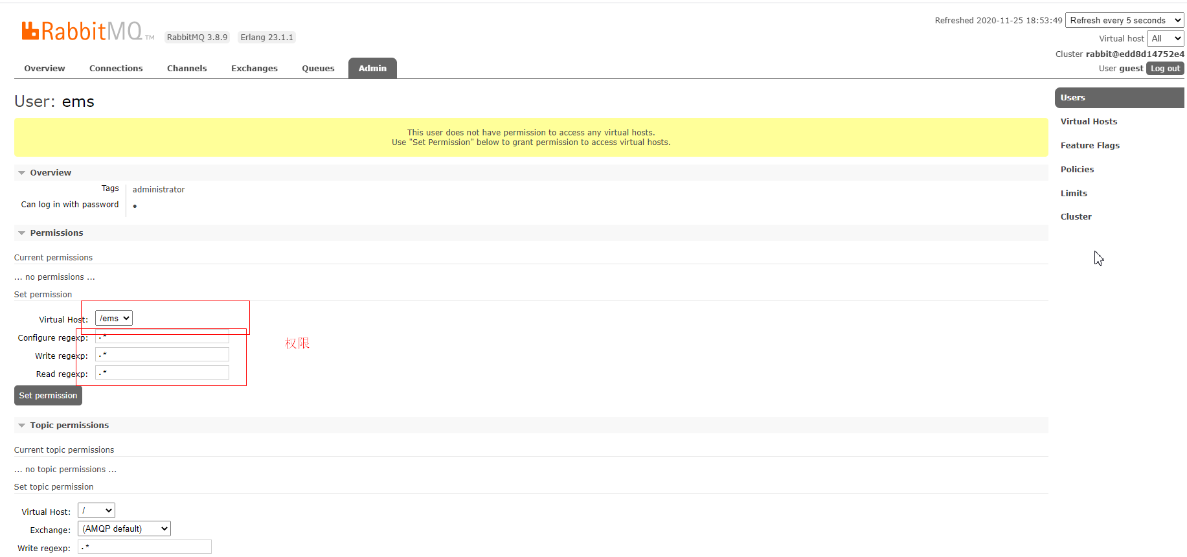The image size is (1187, 557).
Task: Open the Exchanges tab
Action: [254, 68]
